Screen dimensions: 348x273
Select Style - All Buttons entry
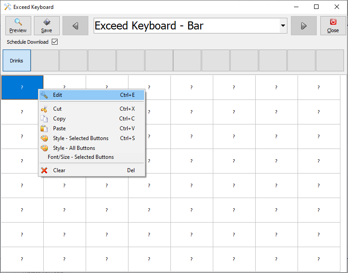[74, 148]
